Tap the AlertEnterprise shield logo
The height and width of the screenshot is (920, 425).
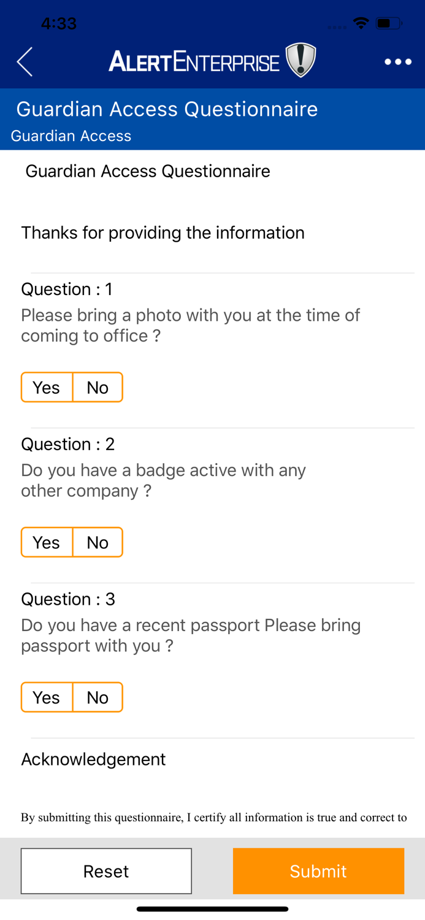click(301, 61)
